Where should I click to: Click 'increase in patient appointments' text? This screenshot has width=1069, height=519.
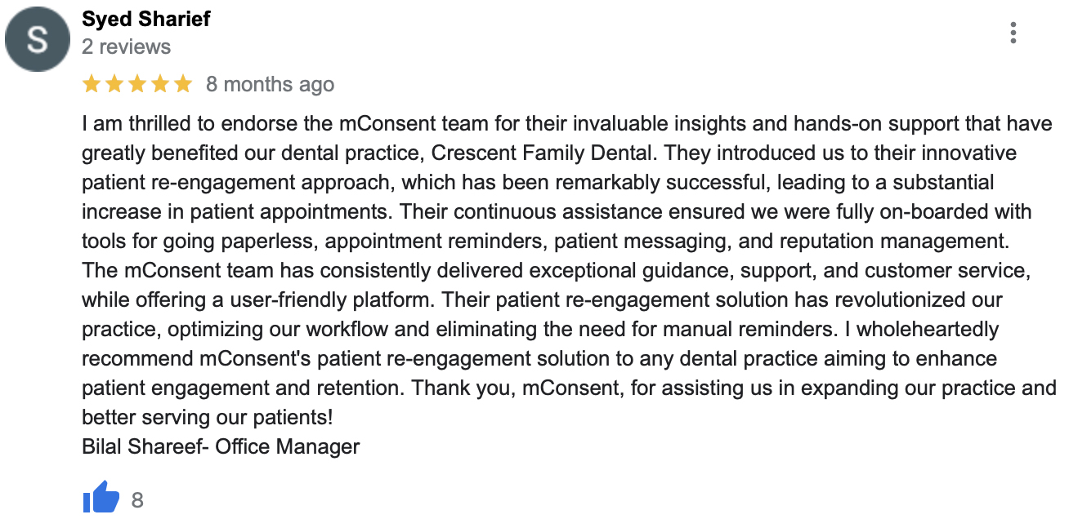(239, 211)
